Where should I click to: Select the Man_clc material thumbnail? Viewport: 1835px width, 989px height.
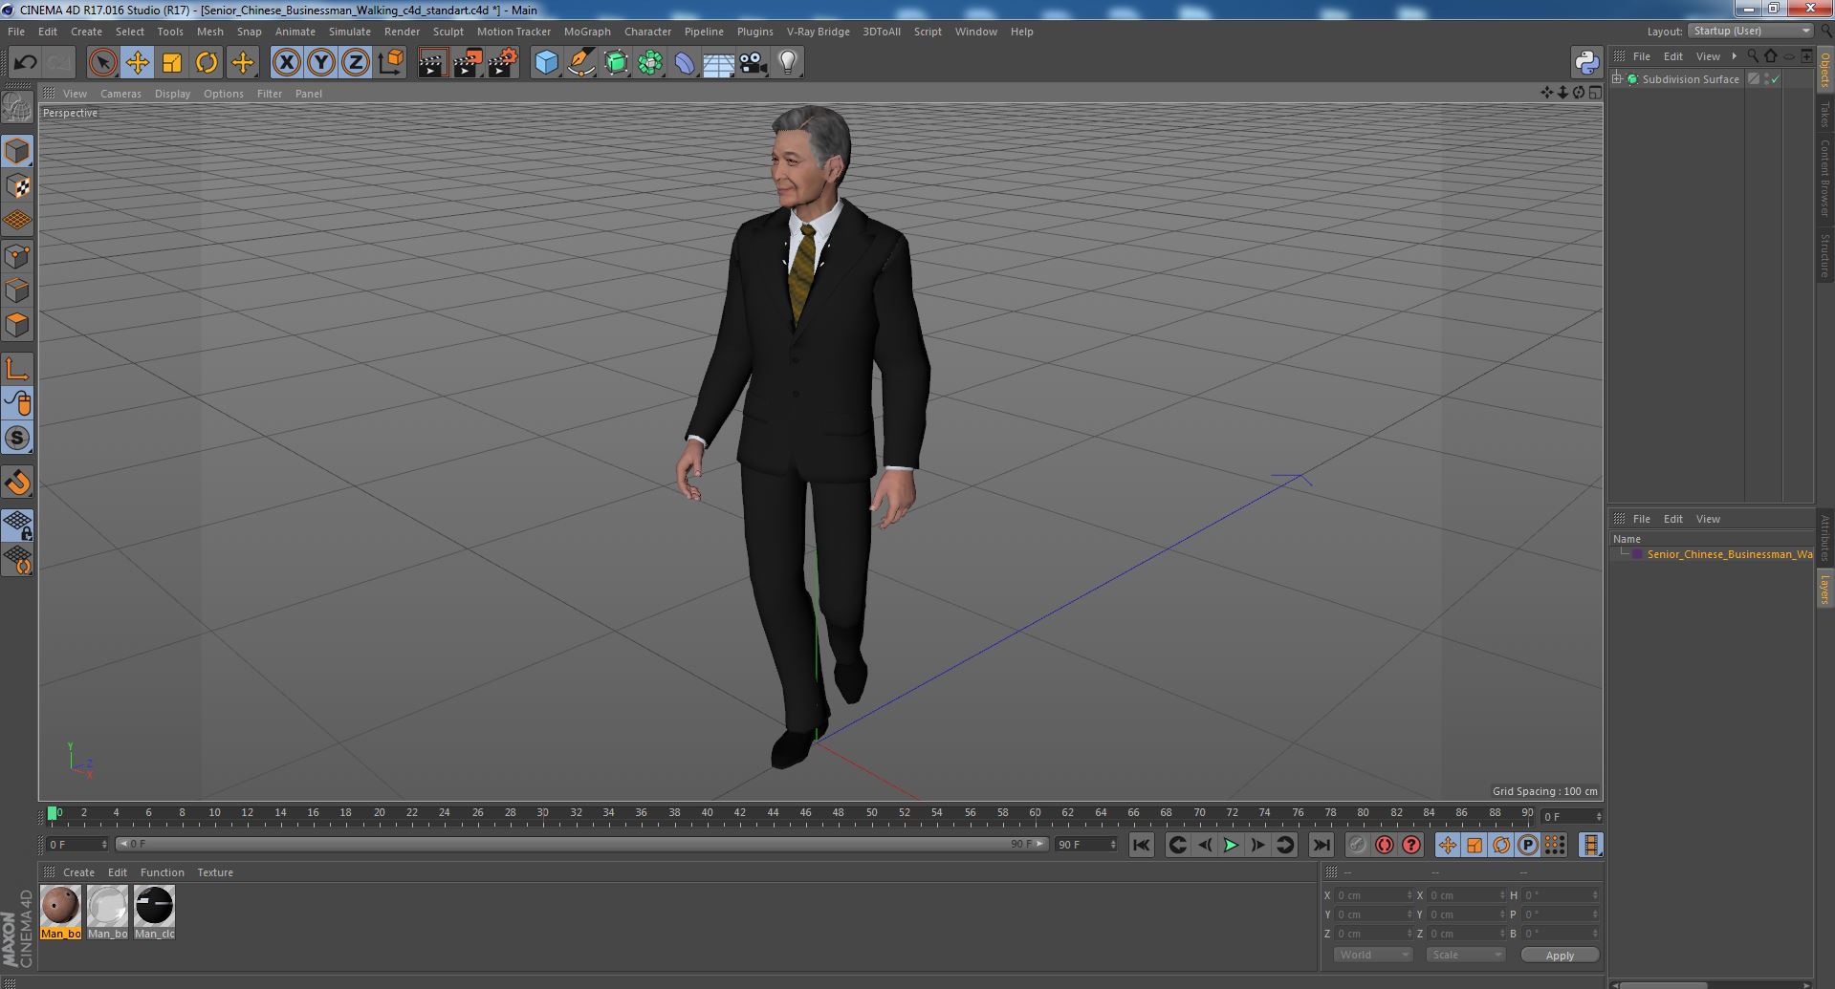click(154, 912)
